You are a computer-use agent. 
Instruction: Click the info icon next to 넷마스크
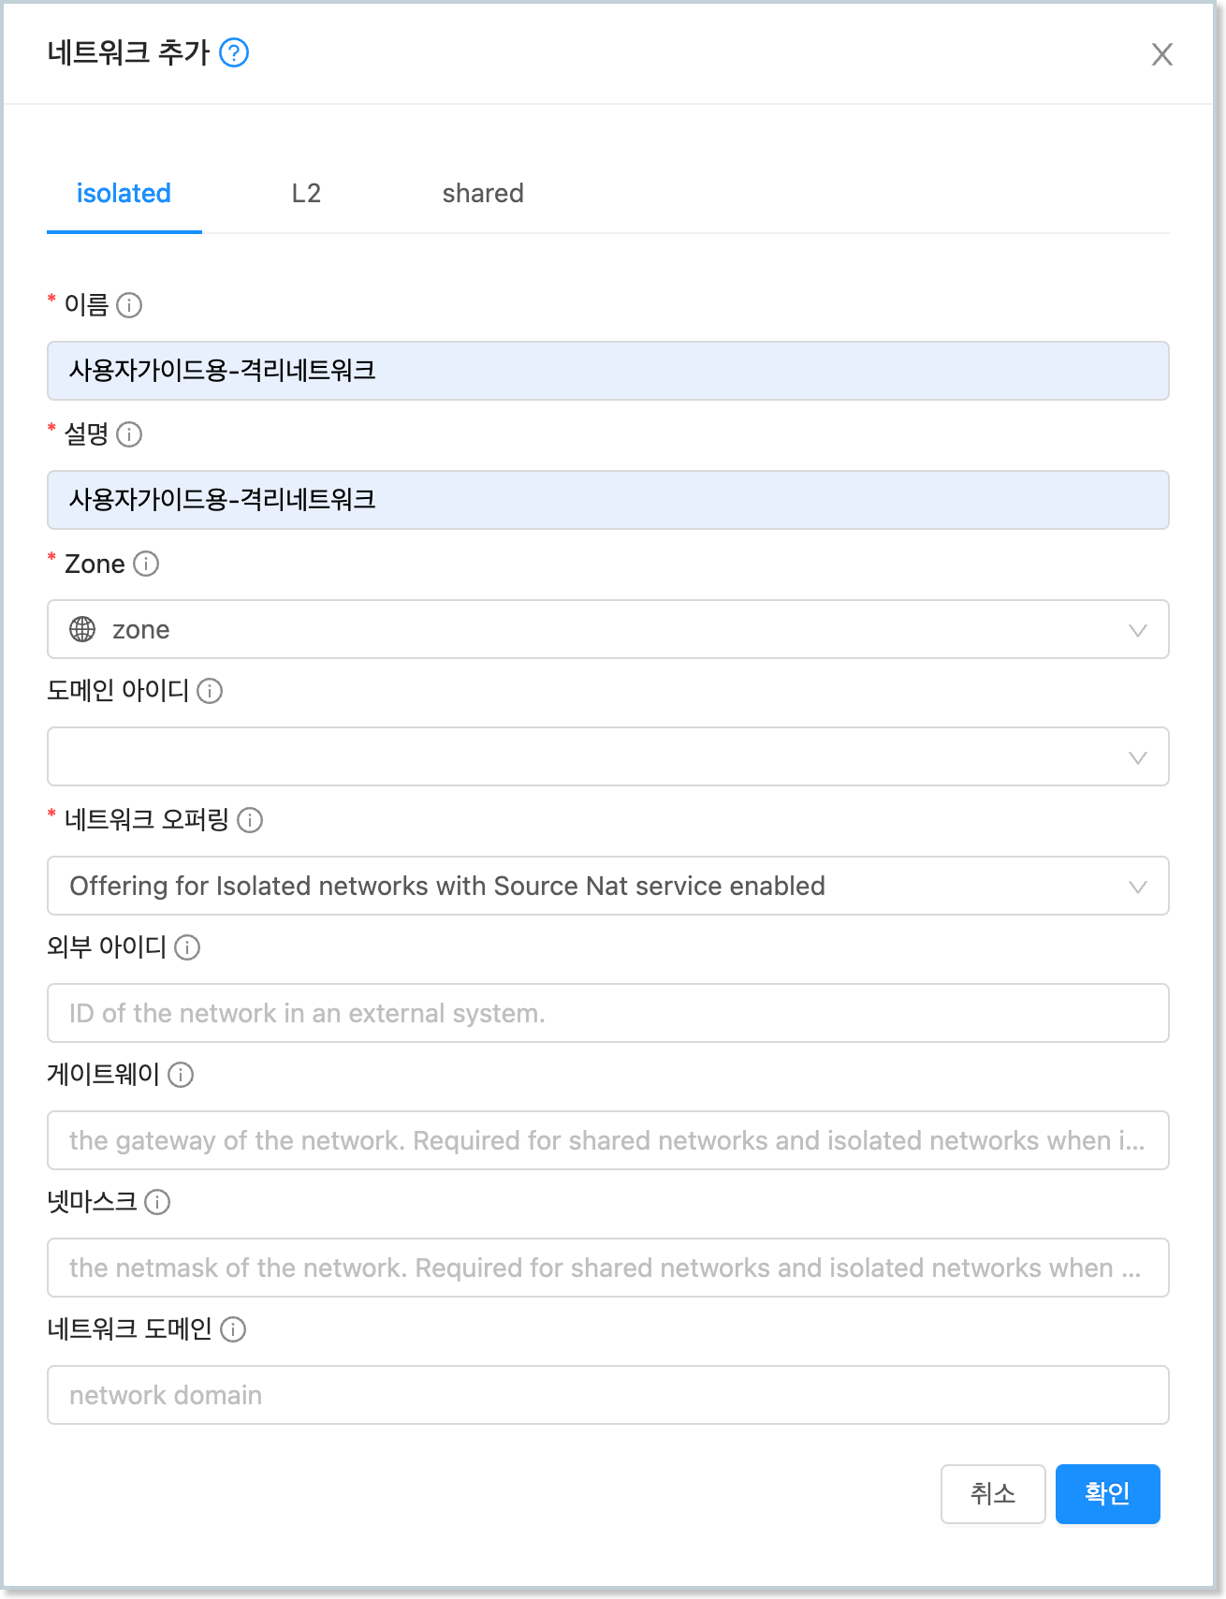click(x=157, y=1202)
